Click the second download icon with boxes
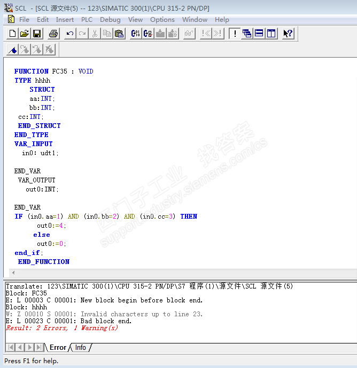The image size is (357, 368). pos(173,34)
